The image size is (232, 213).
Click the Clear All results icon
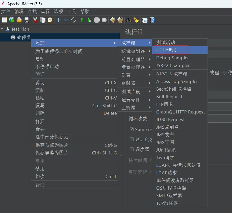pyautogui.click(x=120, y=20)
